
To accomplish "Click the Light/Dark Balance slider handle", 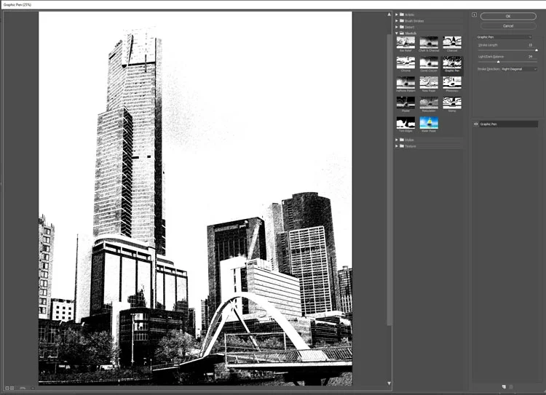I will pyautogui.click(x=498, y=62).
